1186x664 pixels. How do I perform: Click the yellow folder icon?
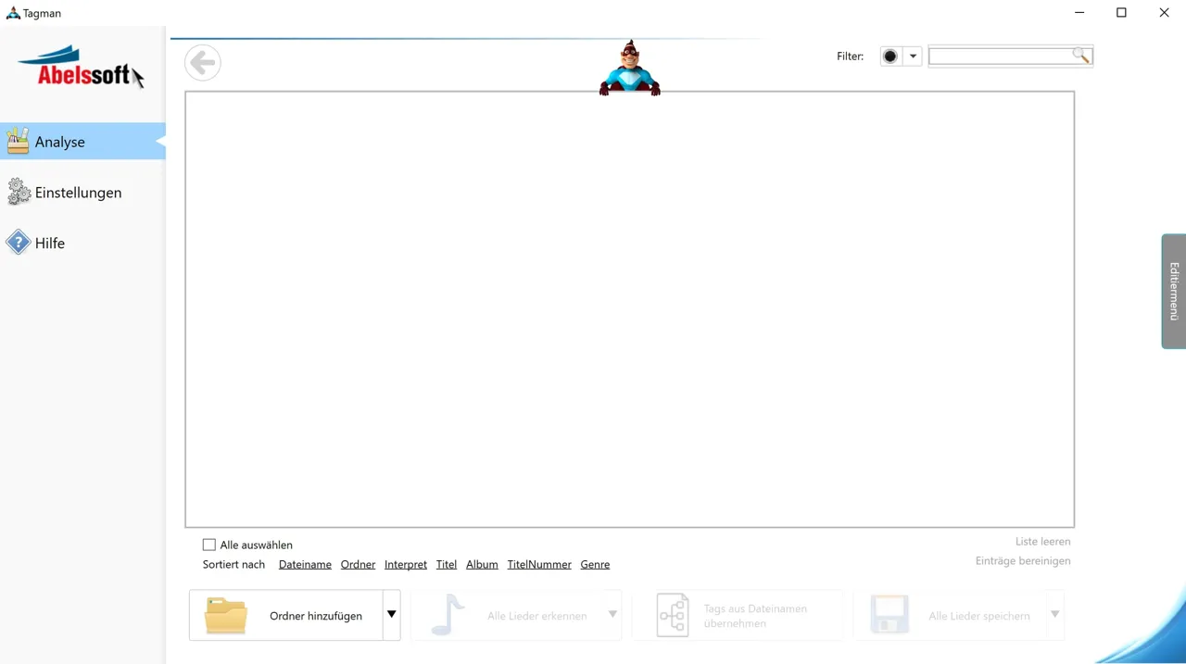[226, 616]
